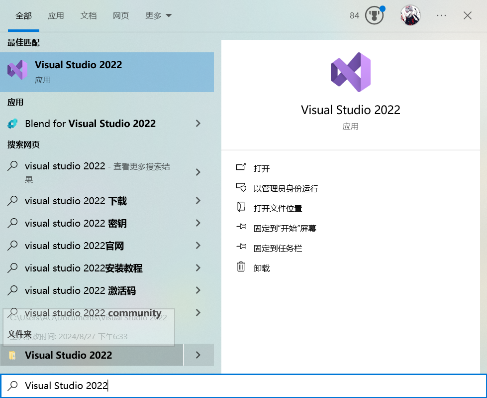This screenshot has height=398, width=487.
Task: Click the Visual Studio 2022 folder icon
Action: (12, 355)
